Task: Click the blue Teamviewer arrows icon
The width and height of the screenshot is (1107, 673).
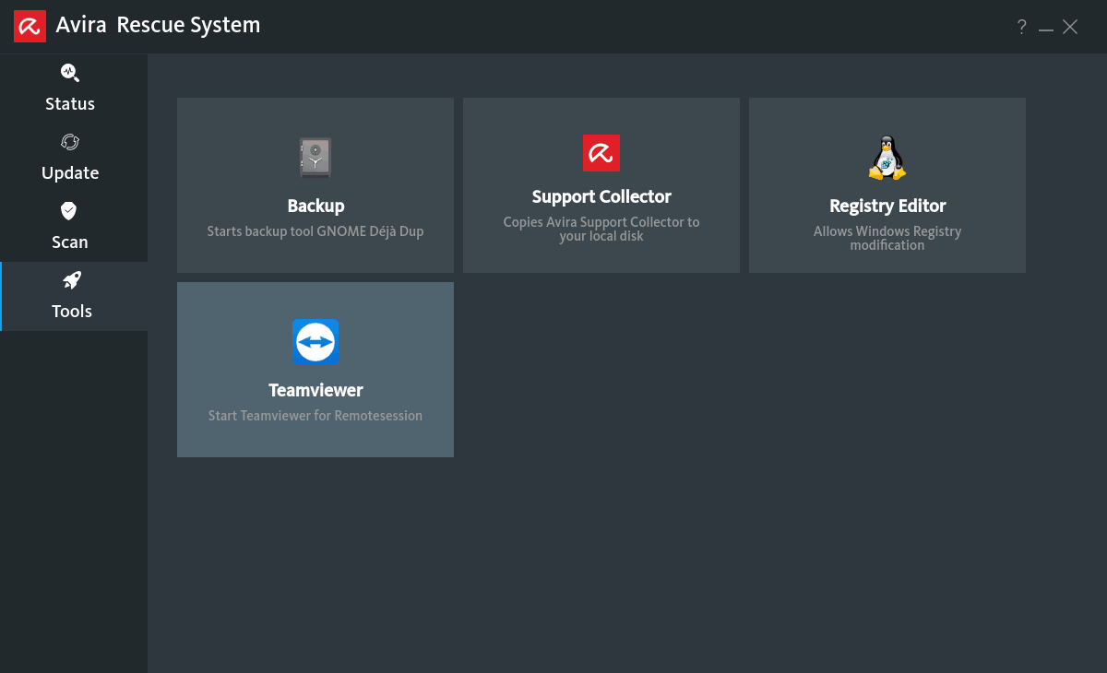Action: [x=315, y=342]
